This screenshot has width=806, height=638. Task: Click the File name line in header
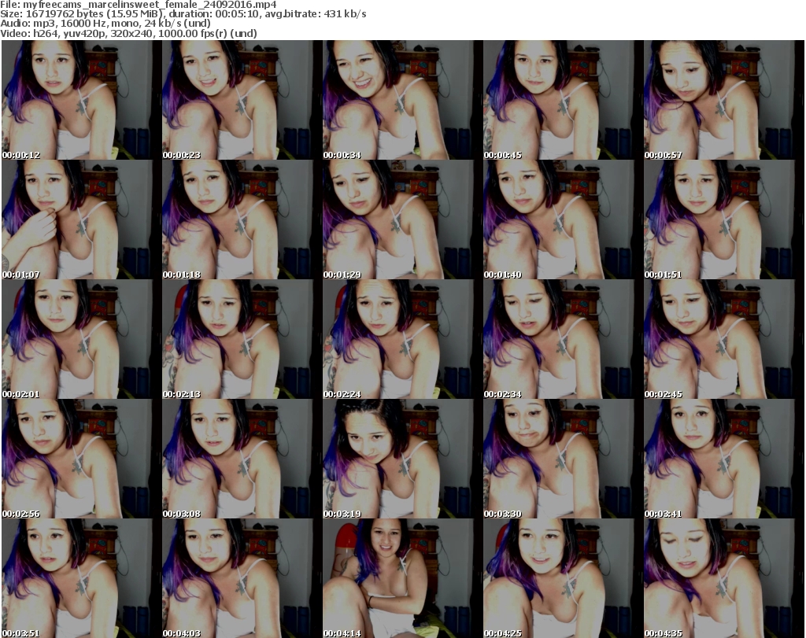139,5
